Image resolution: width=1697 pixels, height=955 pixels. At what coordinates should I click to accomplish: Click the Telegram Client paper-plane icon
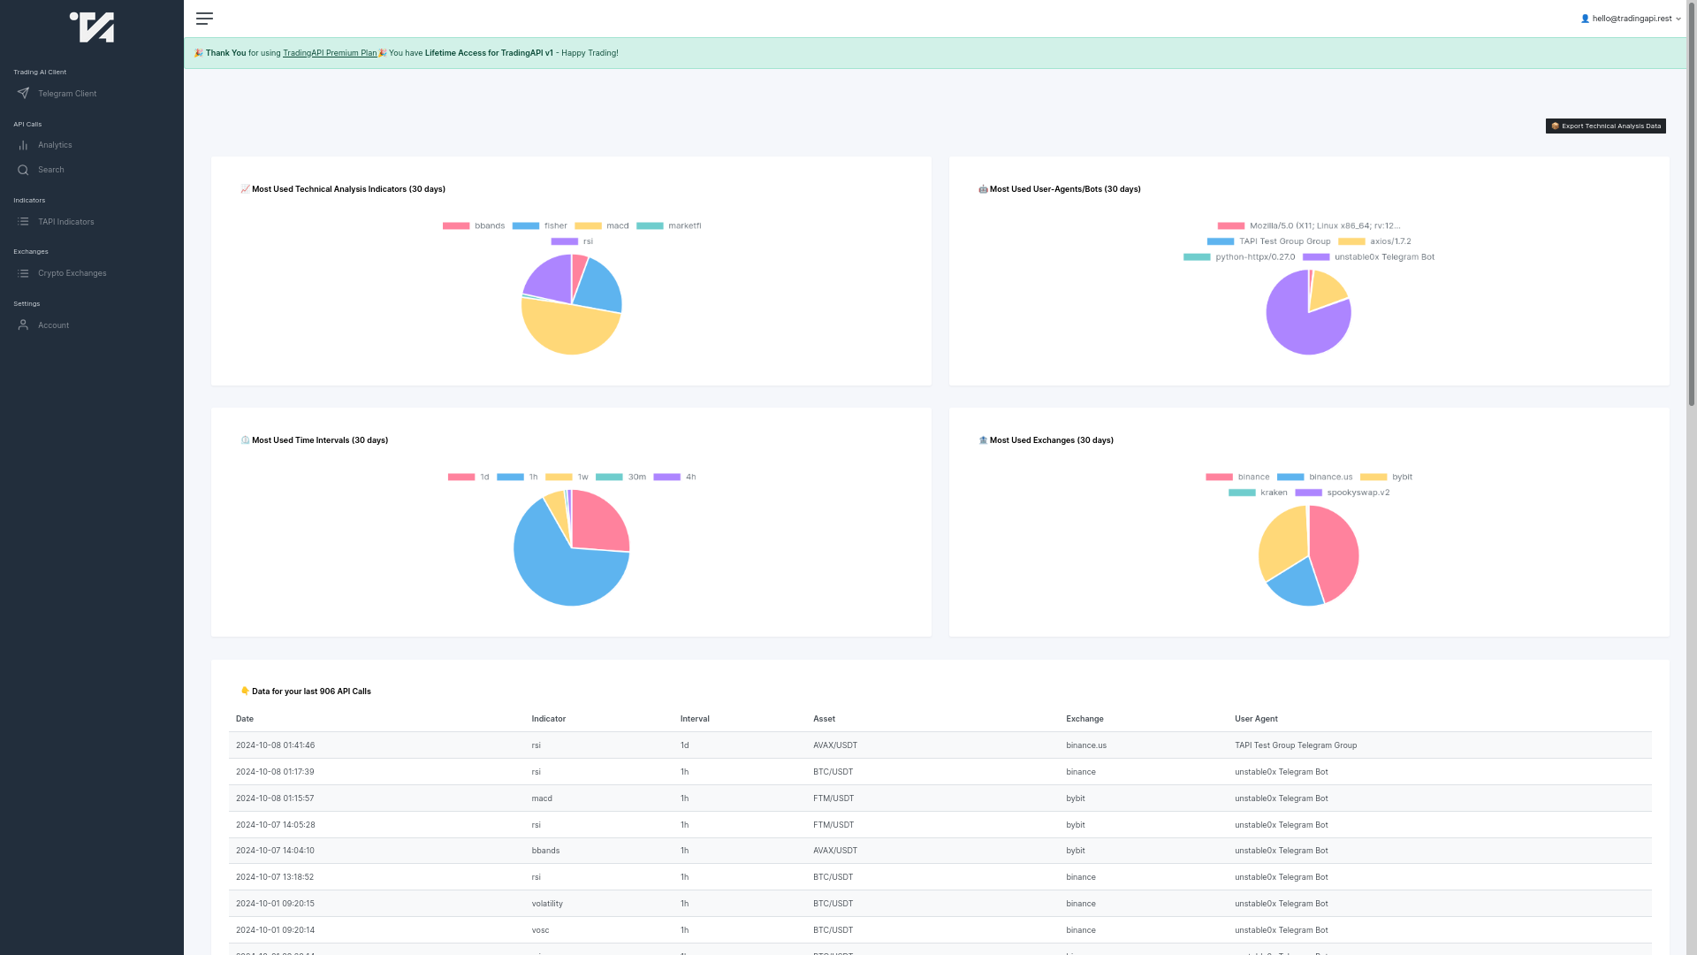pos(23,94)
